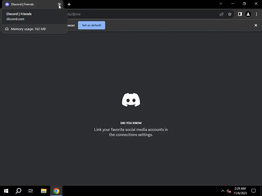Viewport: 262px width, 196px height.
Task: Select the Discord | Friends tab
Action: tap(32, 4)
